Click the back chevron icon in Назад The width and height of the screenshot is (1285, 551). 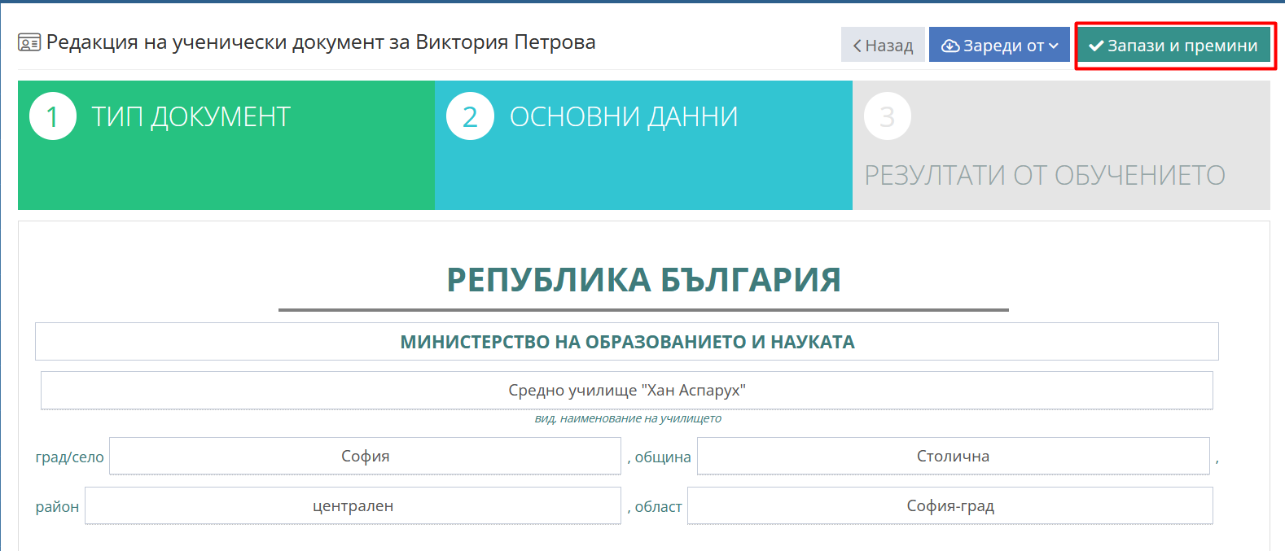point(857,46)
